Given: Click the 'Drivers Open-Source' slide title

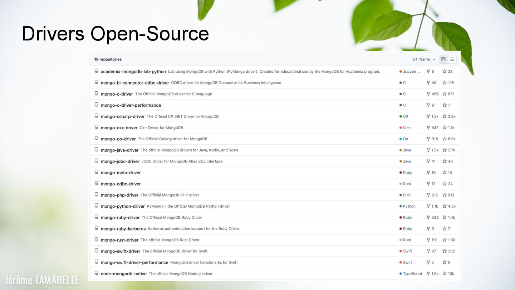Looking at the screenshot, I should [115, 33].
